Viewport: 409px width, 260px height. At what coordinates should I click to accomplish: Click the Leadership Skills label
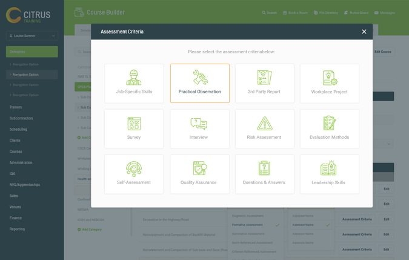click(x=328, y=182)
